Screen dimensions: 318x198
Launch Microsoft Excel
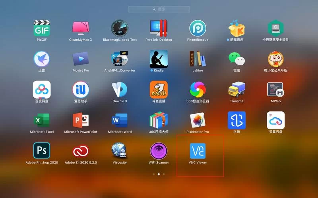(42, 120)
